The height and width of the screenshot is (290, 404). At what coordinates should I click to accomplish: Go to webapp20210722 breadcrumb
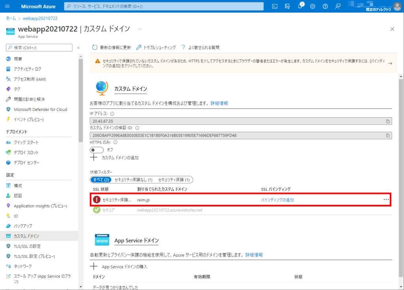tap(40, 18)
